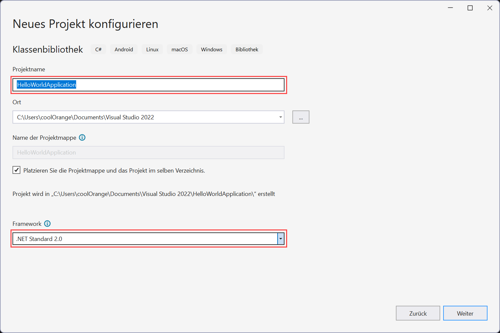Screen dimensions: 500x333
Task: Select the Android platform tag
Action: (x=124, y=49)
